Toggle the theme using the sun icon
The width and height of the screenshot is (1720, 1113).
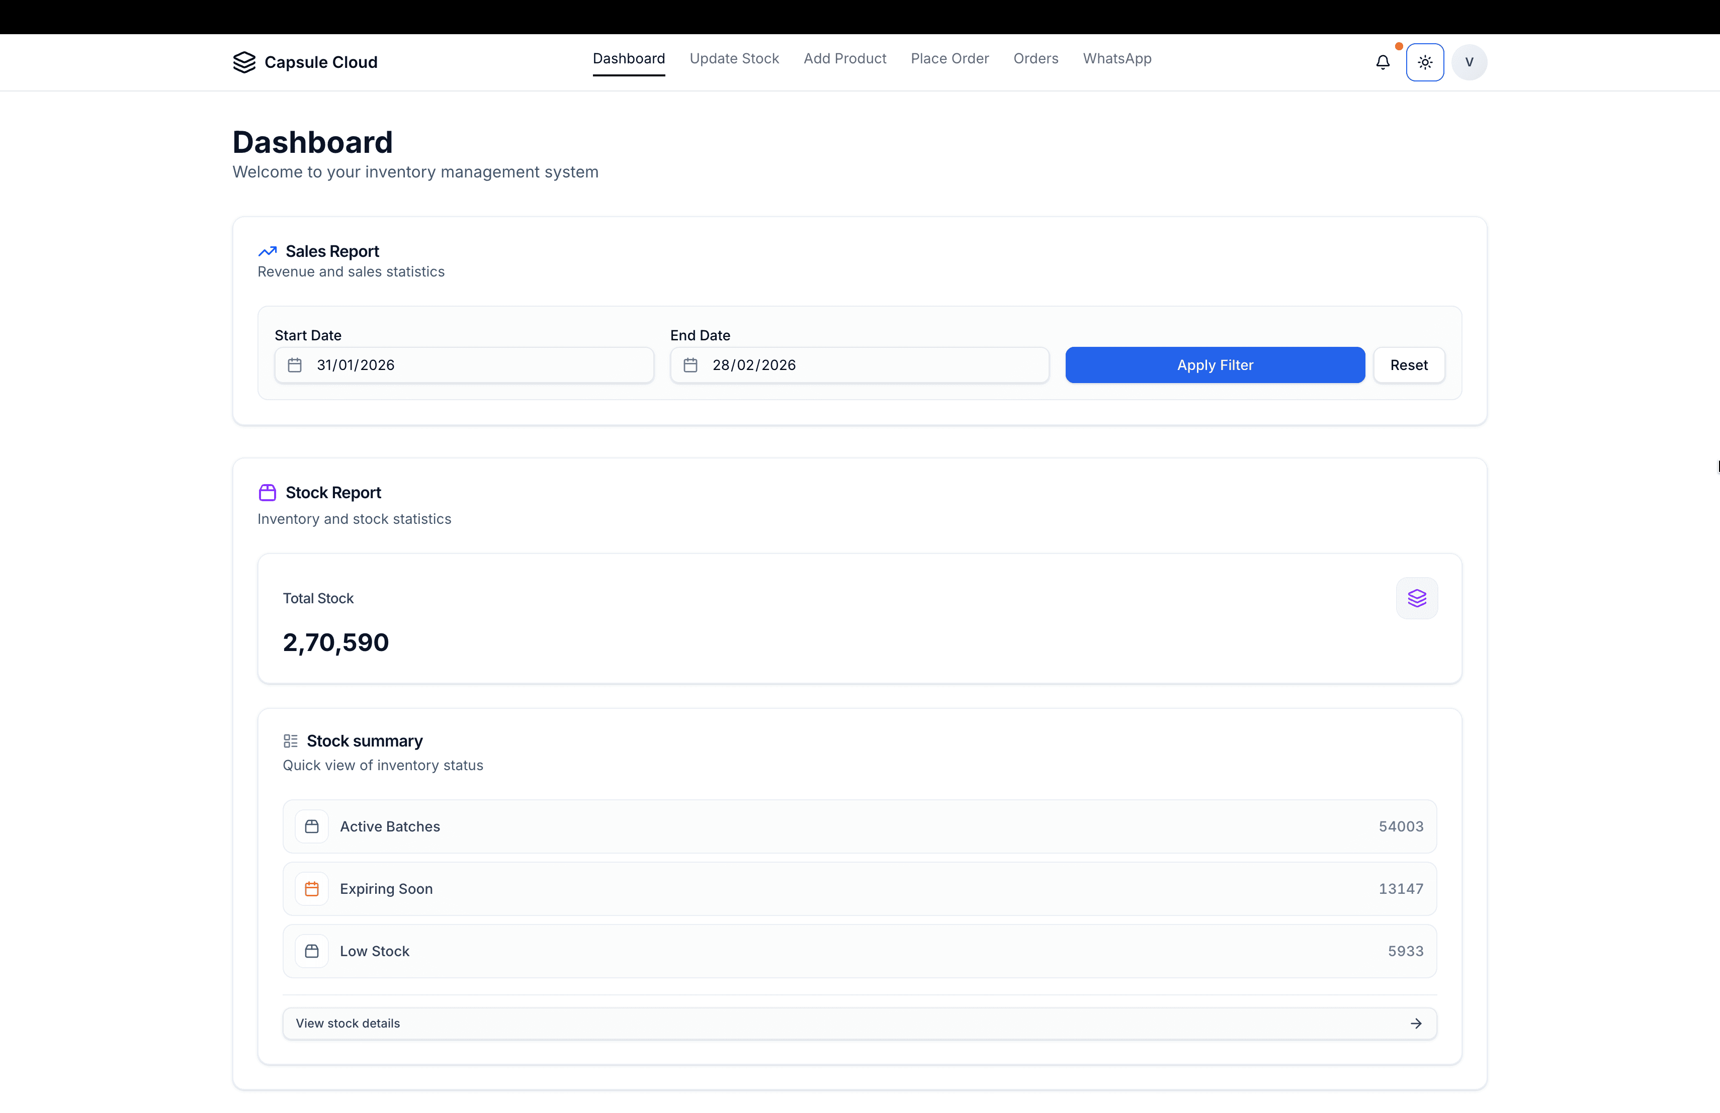pyautogui.click(x=1424, y=62)
